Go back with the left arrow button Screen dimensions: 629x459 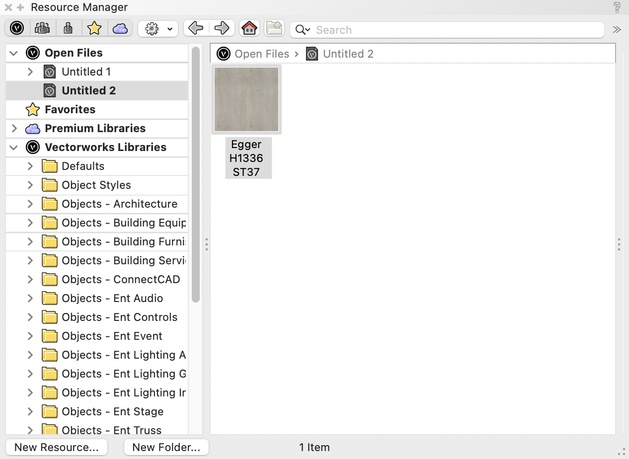click(196, 28)
